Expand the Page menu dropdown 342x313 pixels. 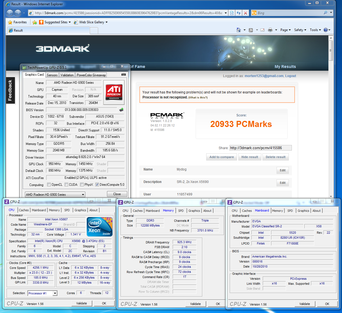click(x=285, y=30)
